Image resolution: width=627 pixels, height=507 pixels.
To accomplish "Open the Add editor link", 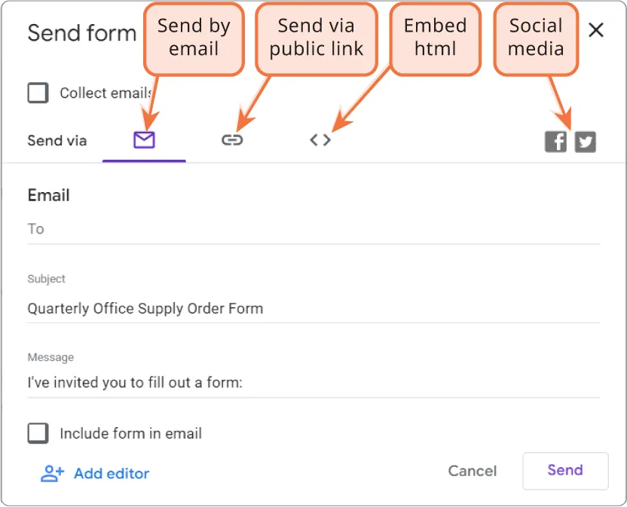I will [111, 473].
